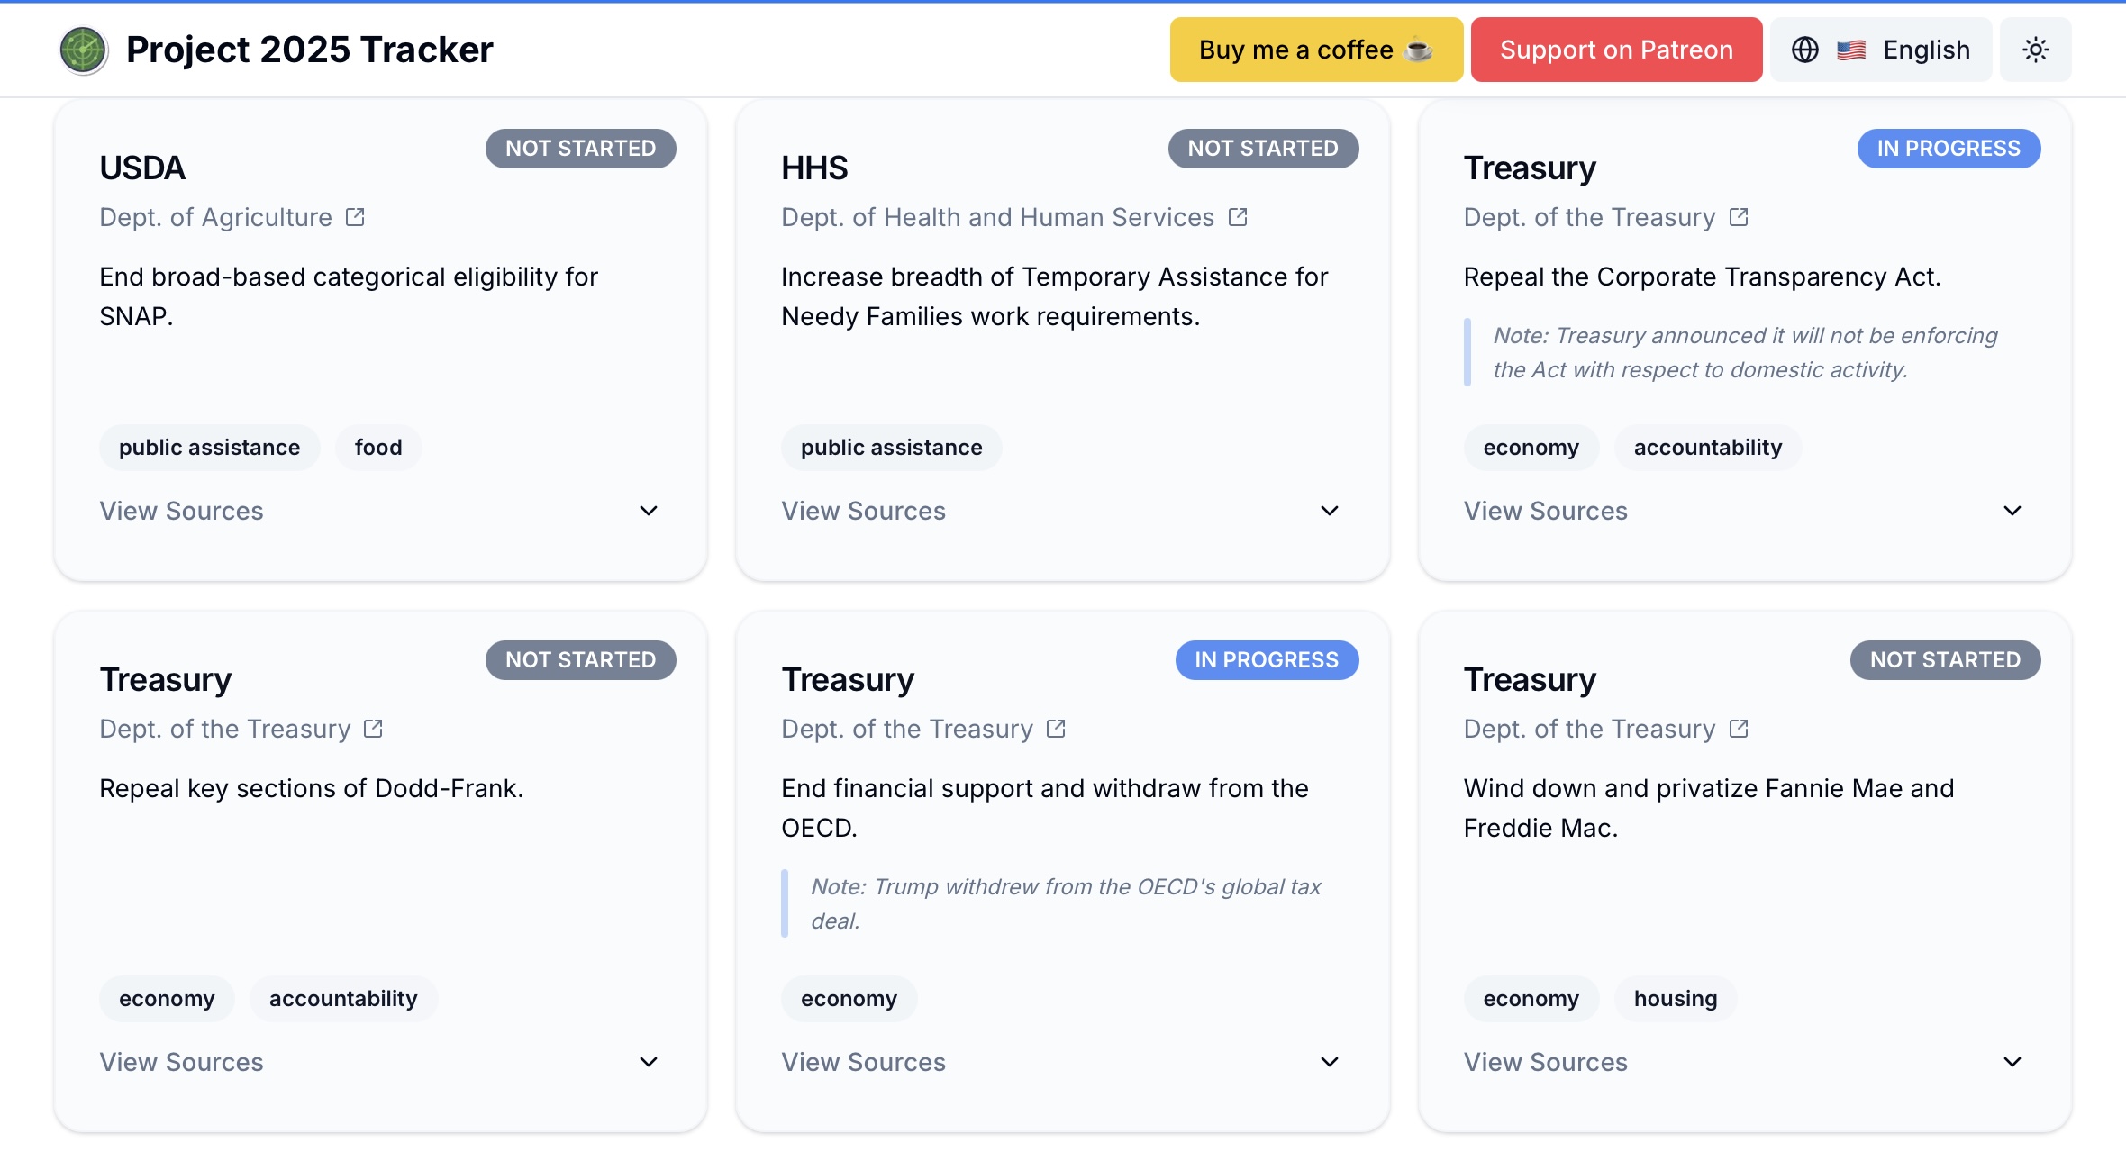Click the globe icon in header

pyautogui.click(x=1804, y=50)
